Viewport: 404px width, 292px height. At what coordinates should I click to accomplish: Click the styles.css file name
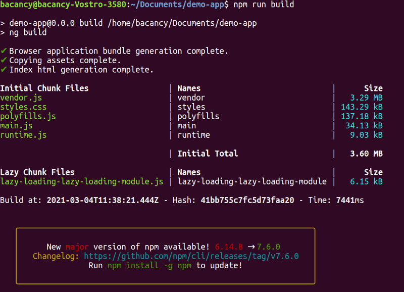(x=23, y=107)
